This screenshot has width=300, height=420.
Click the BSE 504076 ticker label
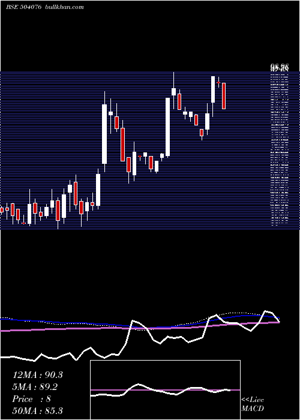pos(23,7)
